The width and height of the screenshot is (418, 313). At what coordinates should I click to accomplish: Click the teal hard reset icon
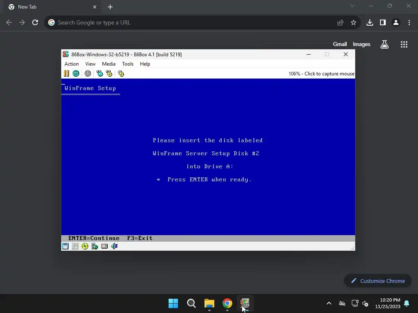(76, 73)
